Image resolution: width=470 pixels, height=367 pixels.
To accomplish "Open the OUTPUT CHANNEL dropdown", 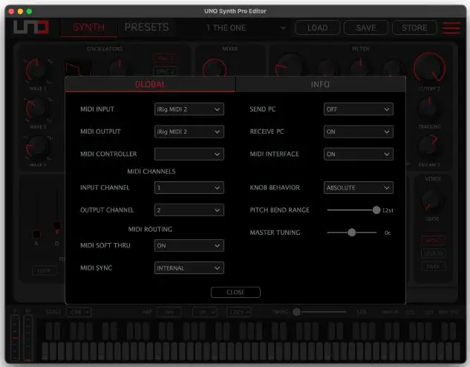I will coord(189,210).
